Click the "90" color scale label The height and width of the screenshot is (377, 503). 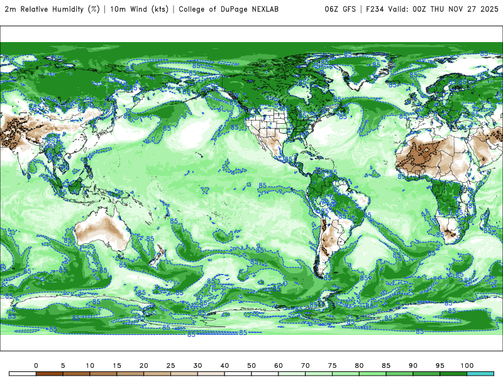click(x=413, y=366)
